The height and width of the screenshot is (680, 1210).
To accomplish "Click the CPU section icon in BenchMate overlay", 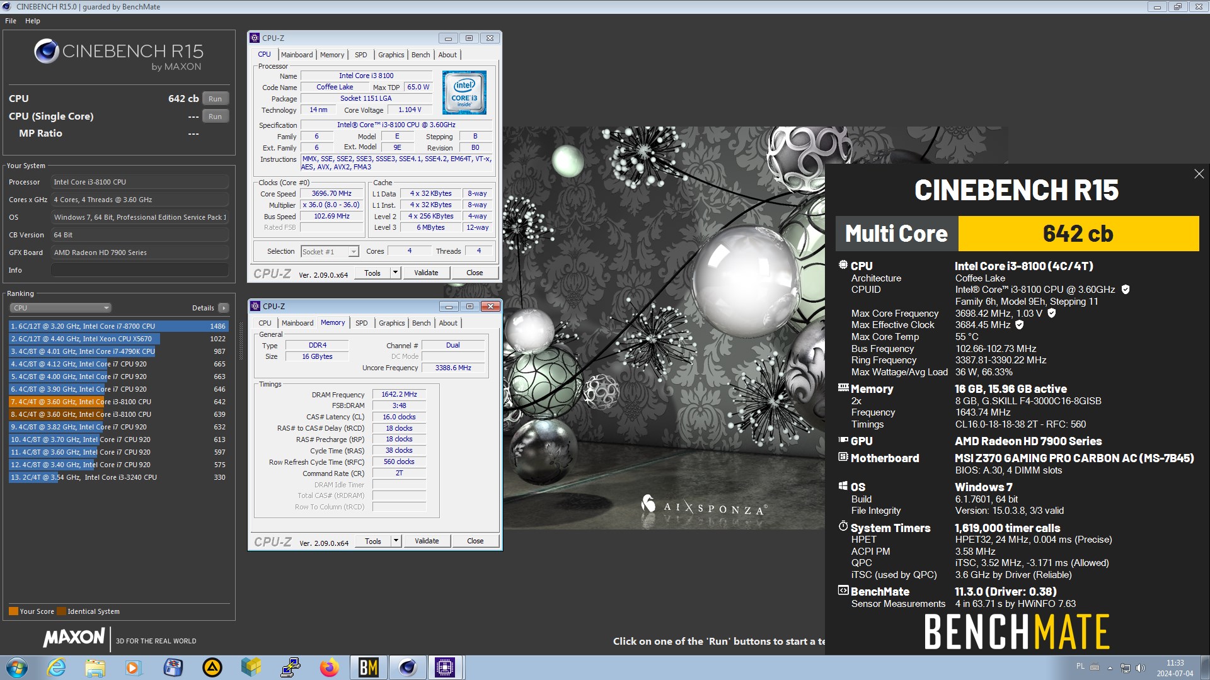I will coord(843,265).
